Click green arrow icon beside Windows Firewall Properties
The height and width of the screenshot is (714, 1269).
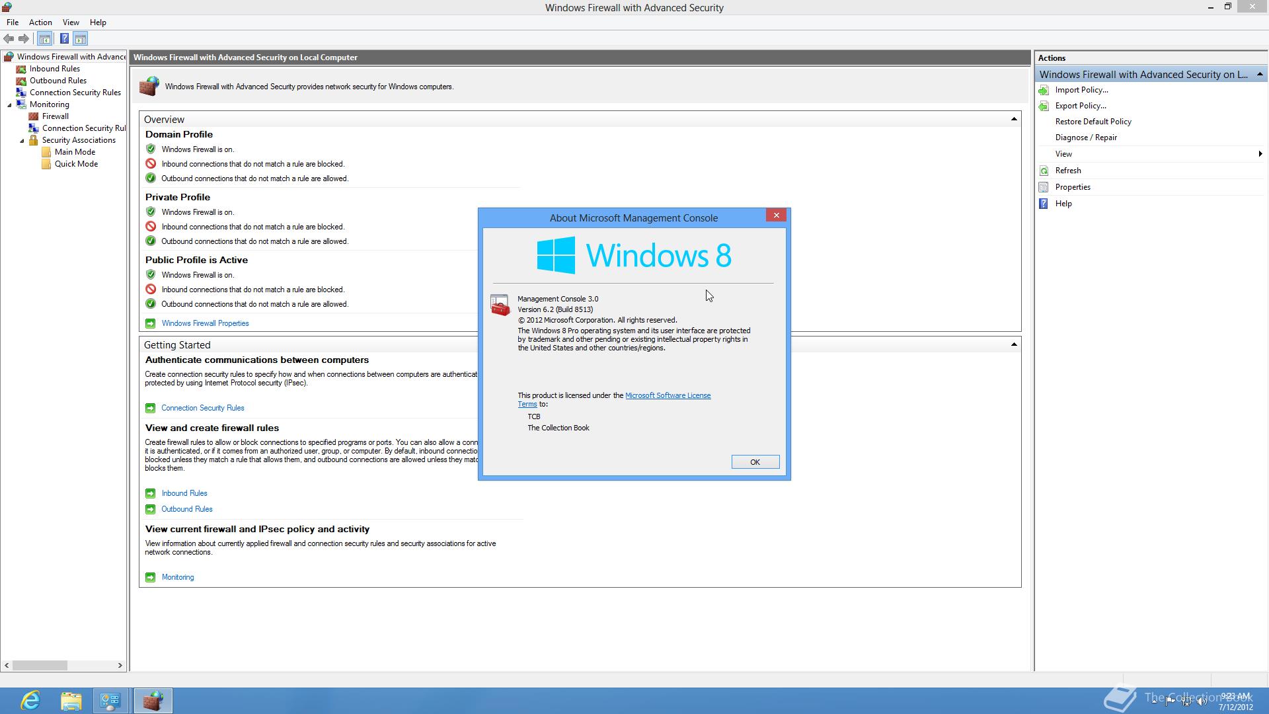click(x=150, y=323)
